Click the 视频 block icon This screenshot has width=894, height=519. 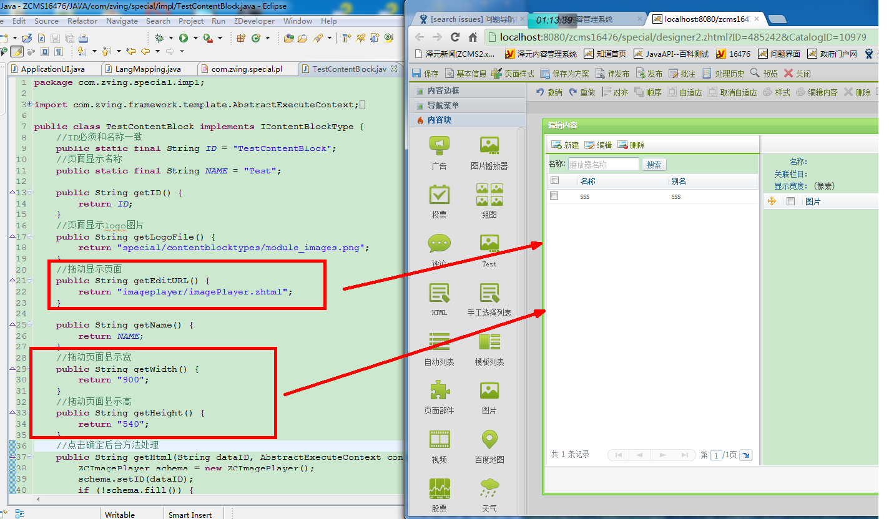439,440
